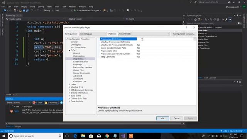Click the Collapse All icon in Solution Explorer
The width and height of the screenshot is (247, 139).
pyautogui.click(x=215, y=20)
